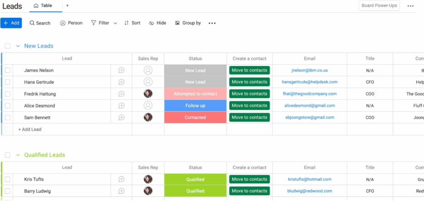Expand the Filter dropdown arrow
This screenshot has height=201, width=424.
point(115,23)
